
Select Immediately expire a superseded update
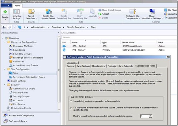click(x=71, y=101)
